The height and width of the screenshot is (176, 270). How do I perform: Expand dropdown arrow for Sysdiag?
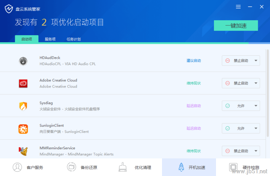256,106
